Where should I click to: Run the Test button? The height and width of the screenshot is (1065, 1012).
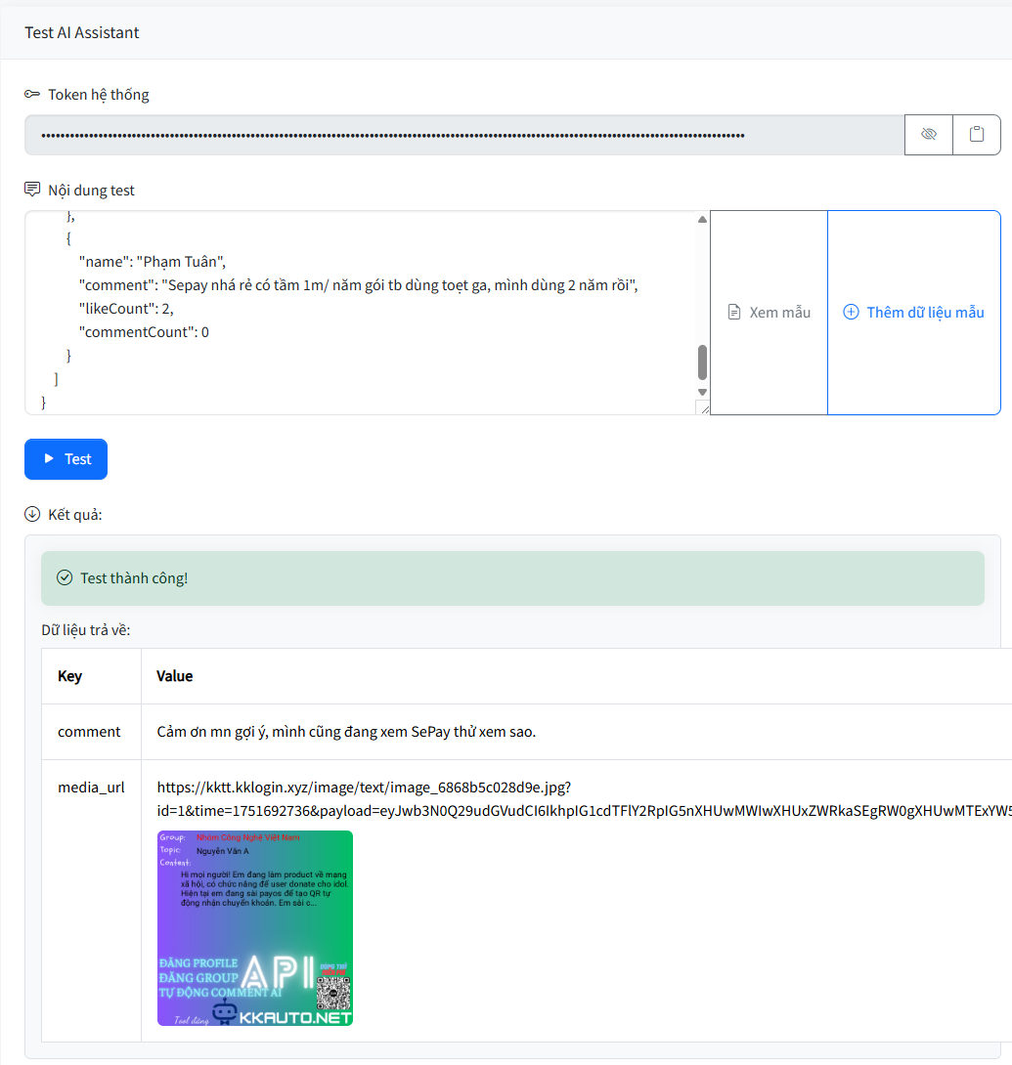66,459
